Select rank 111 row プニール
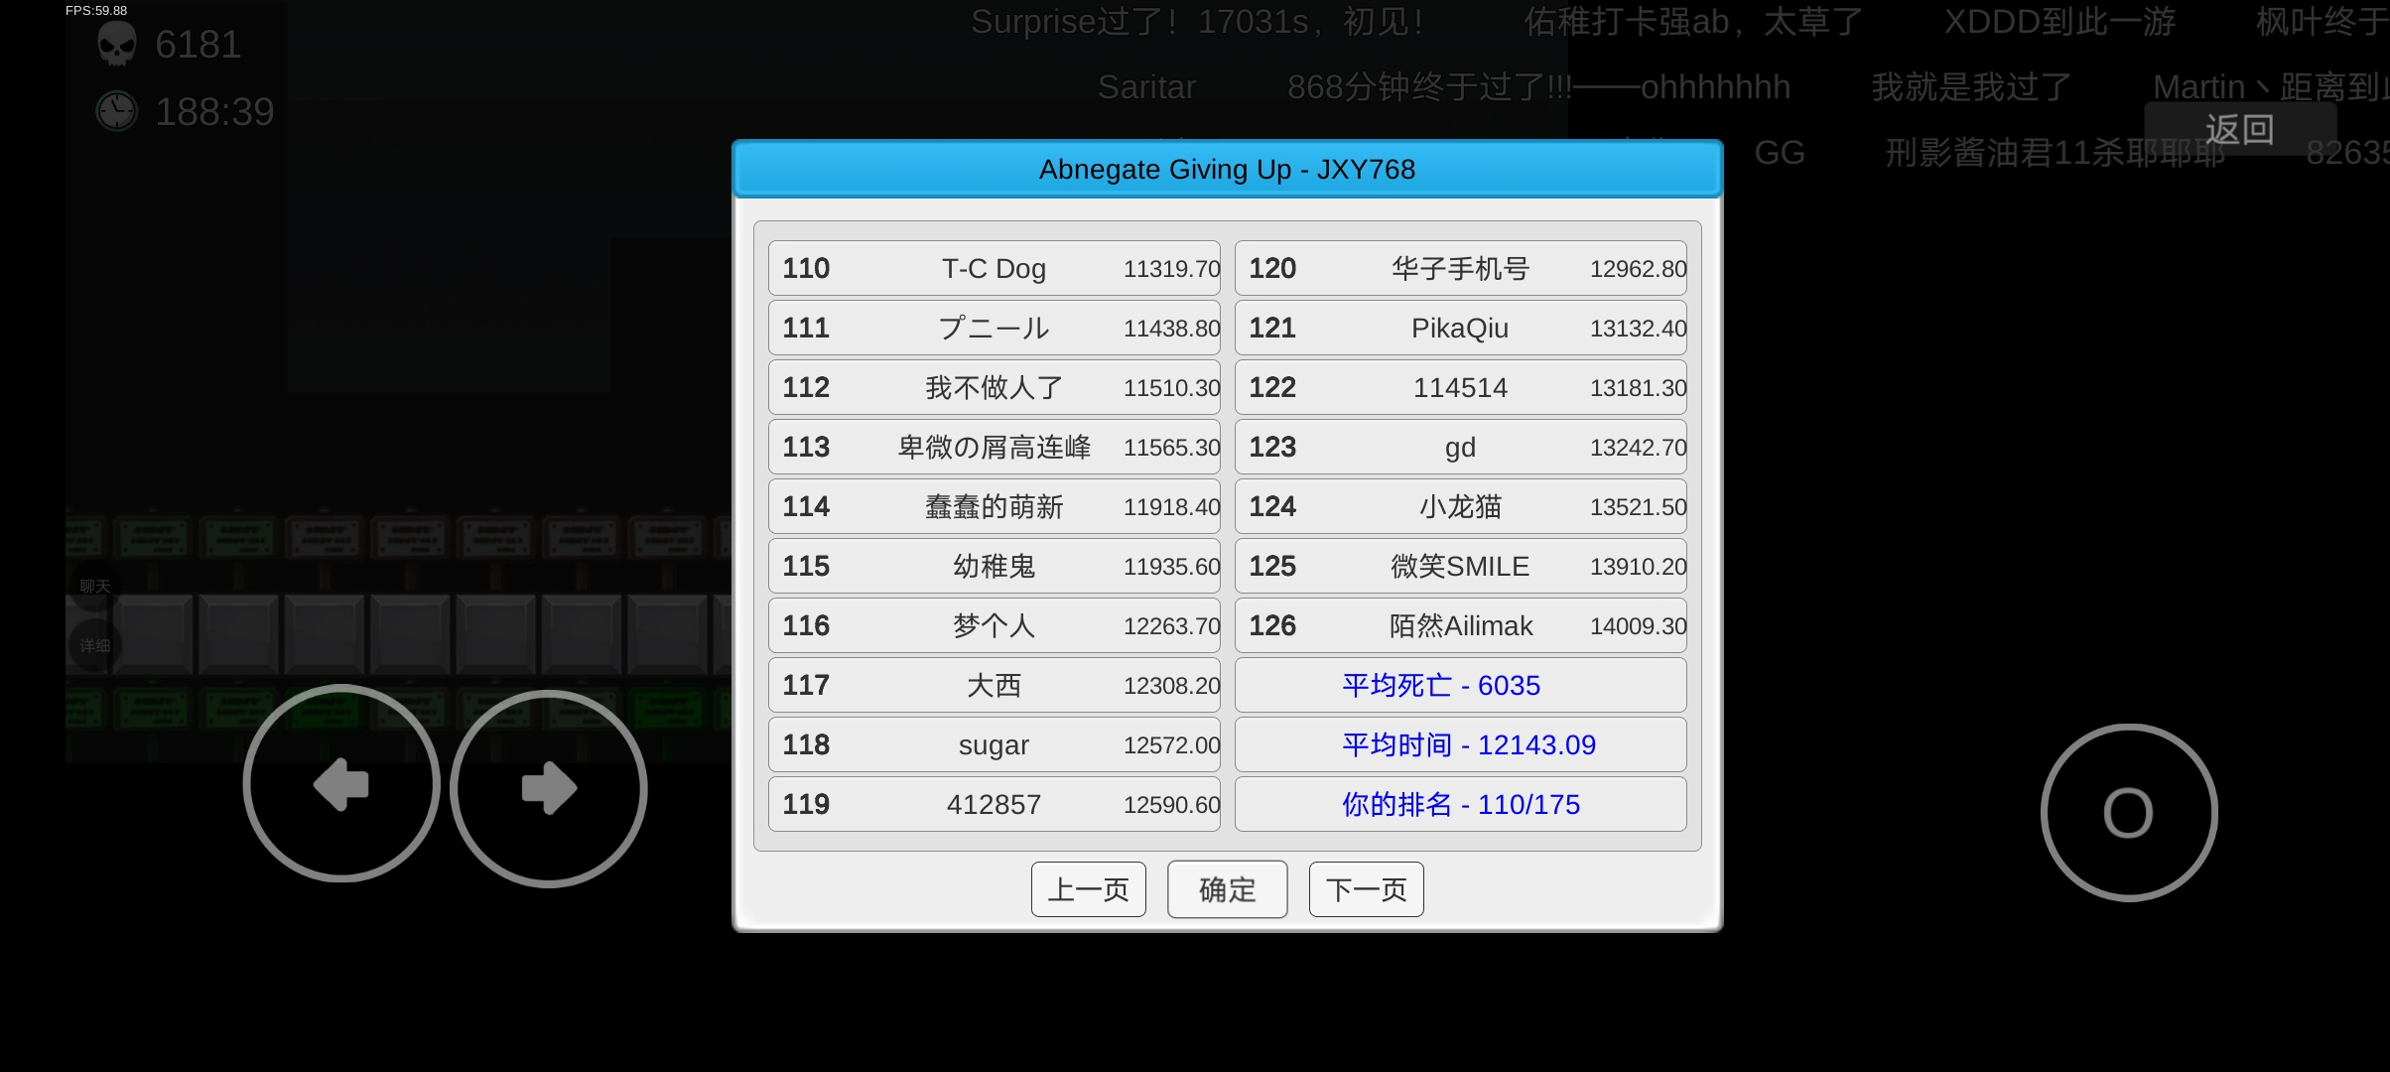This screenshot has height=1072, width=2390. point(995,328)
